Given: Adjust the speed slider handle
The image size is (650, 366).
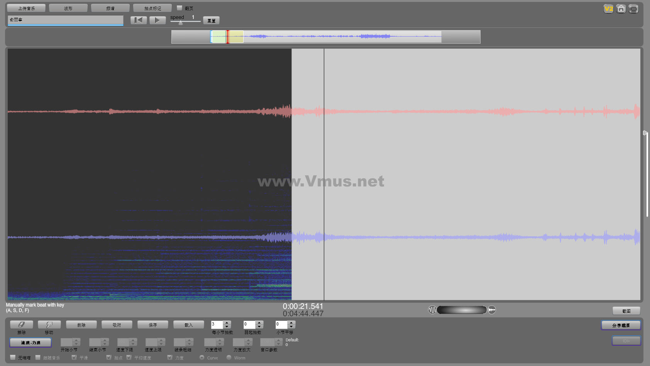Looking at the screenshot, I should click(x=181, y=22).
